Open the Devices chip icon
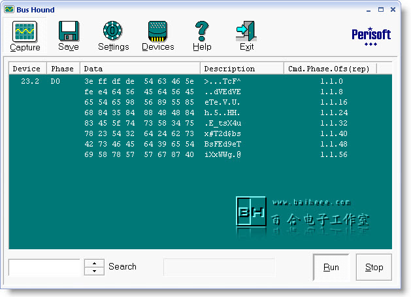Viewport: 411px width, 297px height. coord(157,31)
